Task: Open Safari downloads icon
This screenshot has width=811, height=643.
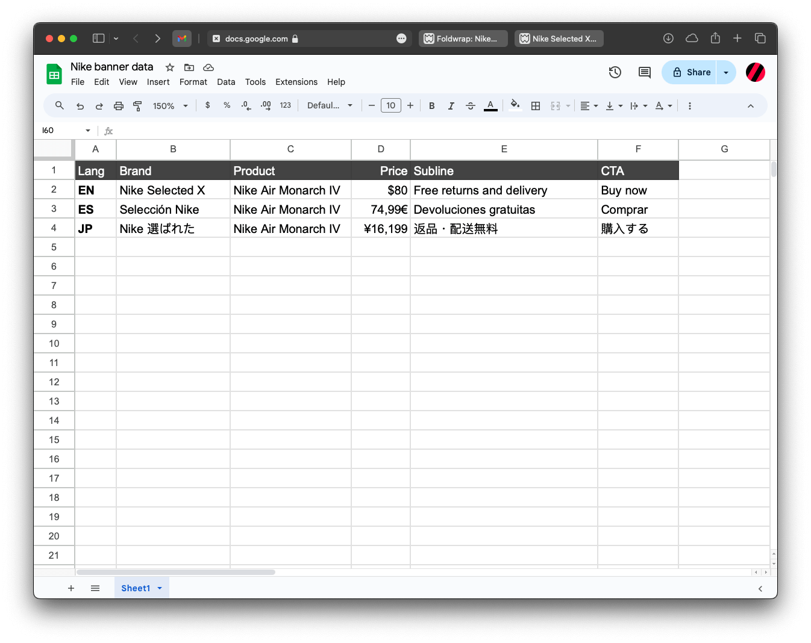Action: coord(668,39)
